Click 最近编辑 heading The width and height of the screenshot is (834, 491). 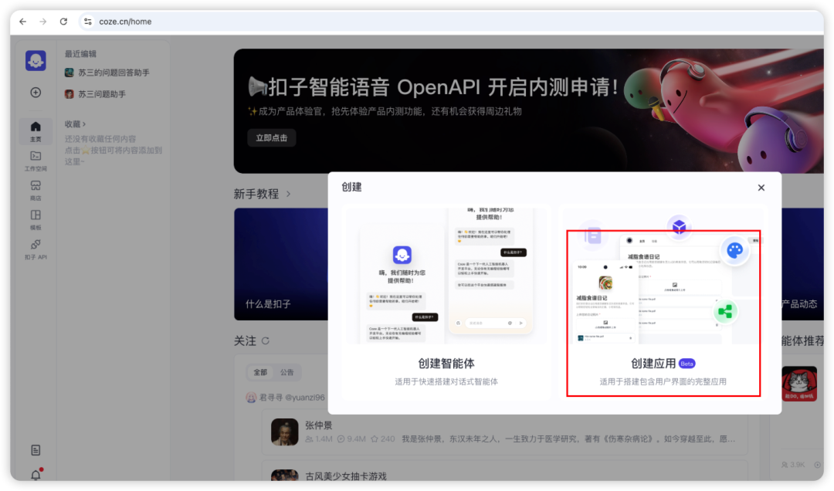80,54
